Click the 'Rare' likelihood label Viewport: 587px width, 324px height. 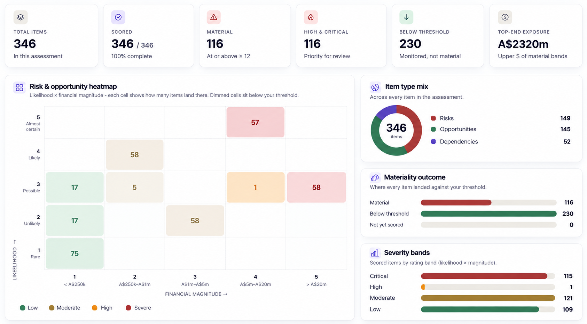[35, 257]
